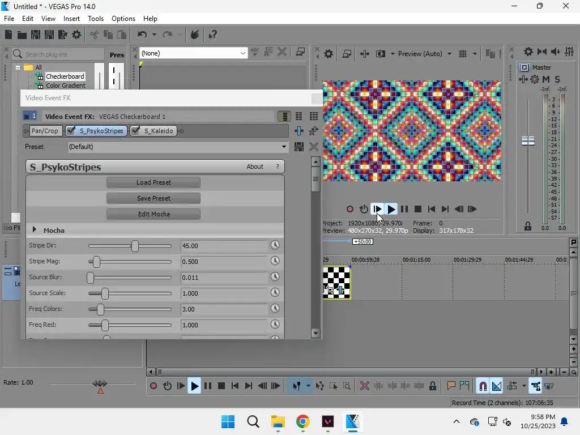Toggle Master bus Solo S button
This screenshot has width=580, height=435.
tap(557, 79)
